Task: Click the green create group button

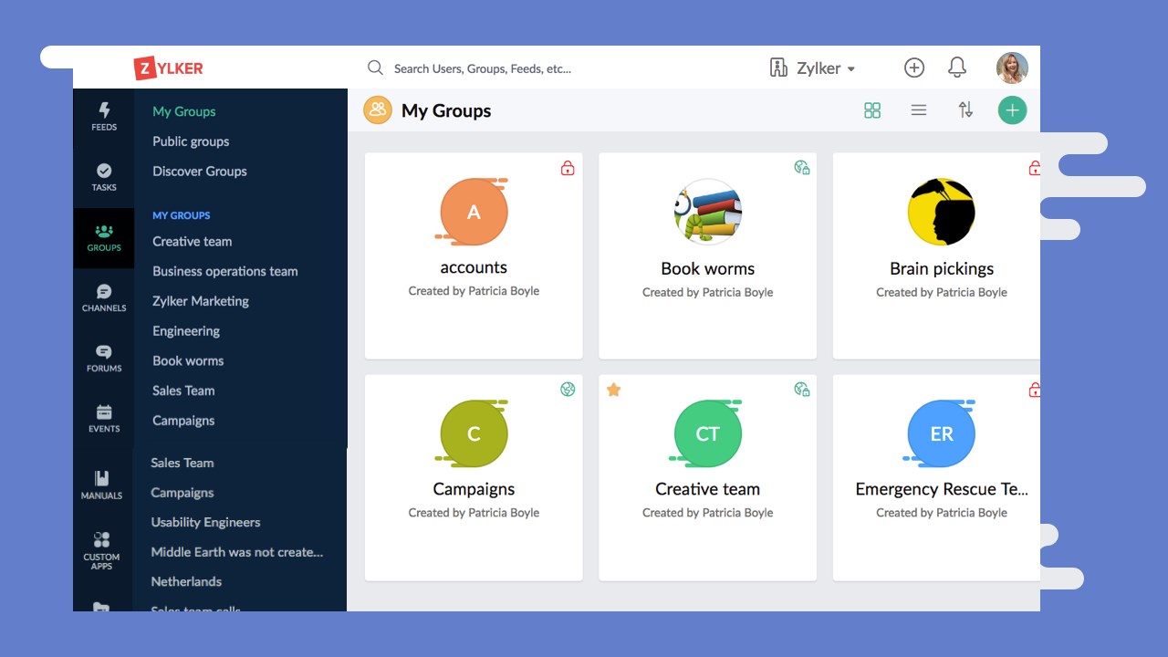Action: pyautogui.click(x=1012, y=110)
